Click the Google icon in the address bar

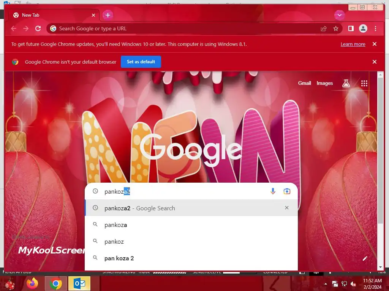point(53,29)
